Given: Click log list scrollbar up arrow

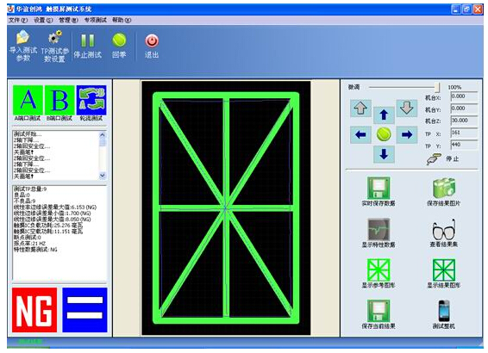Looking at the screenshot, I should 103,135.
